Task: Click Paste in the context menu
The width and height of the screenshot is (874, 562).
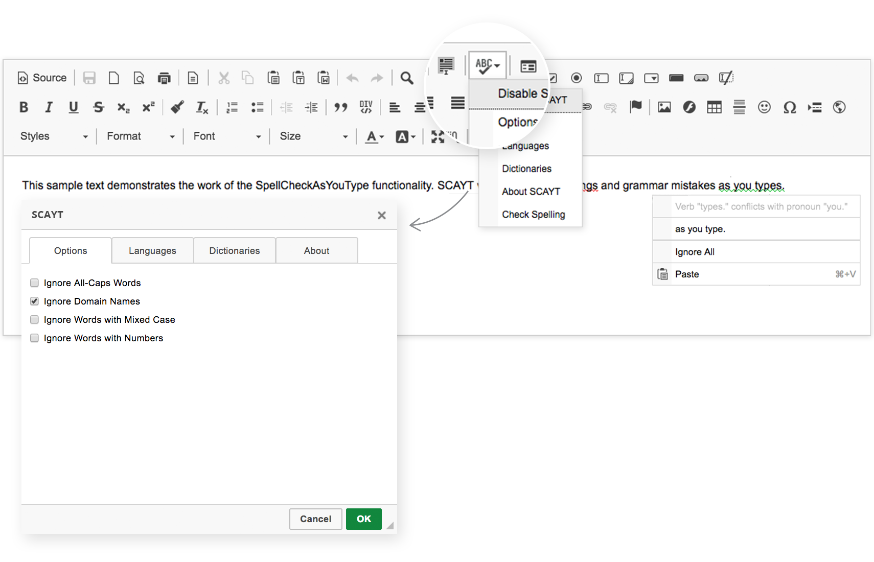Action: (756, 274)
